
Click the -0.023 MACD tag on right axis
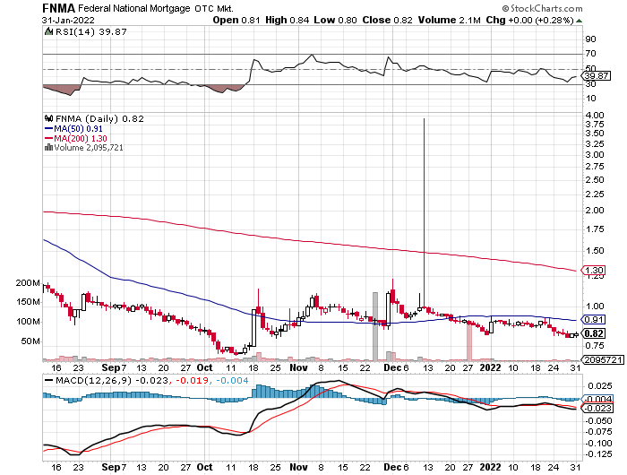coord(597,408)
